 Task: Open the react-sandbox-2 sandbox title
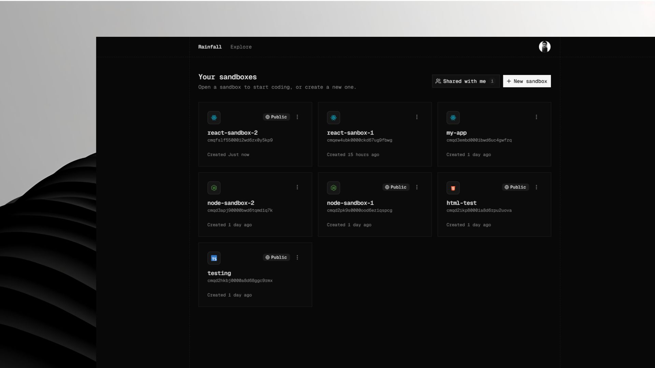(x=232, y=133)
